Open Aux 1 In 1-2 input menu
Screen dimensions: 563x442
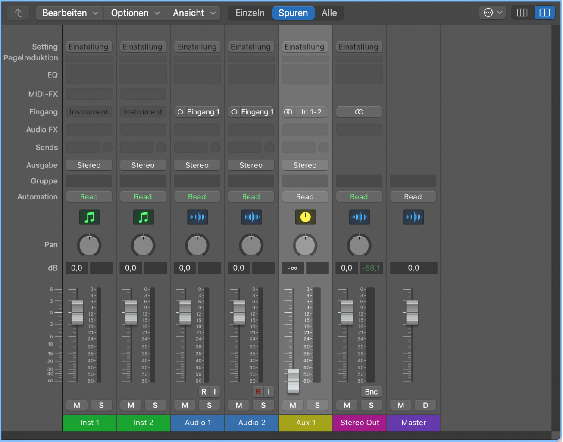[x=311, y=112]
